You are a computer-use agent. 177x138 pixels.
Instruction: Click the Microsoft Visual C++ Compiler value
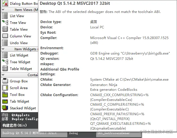[129, 40]
